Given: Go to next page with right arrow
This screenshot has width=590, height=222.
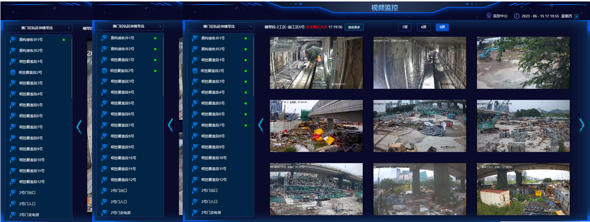Looking at the screenshot, I should point(582,125).
